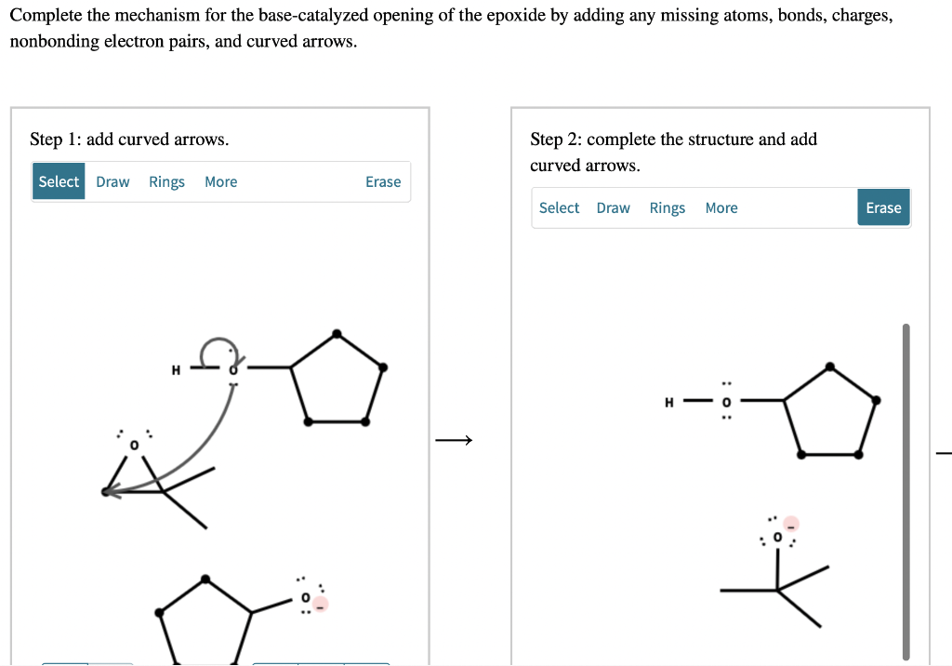Open the More menu in Step 2

721,207
